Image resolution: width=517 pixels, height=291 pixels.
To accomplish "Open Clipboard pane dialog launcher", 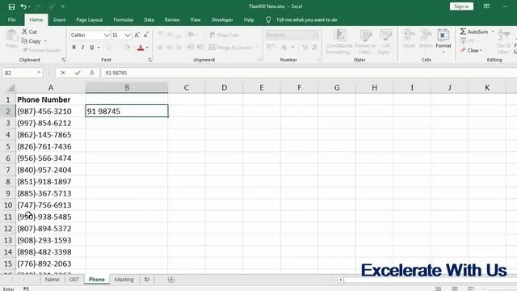I will (x=63, y=60).
